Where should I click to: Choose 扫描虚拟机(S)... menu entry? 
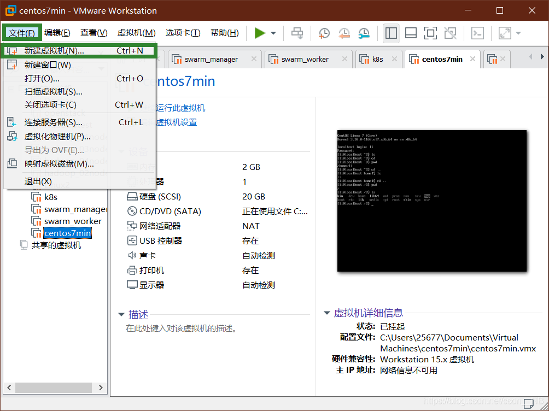pos(79,92)
